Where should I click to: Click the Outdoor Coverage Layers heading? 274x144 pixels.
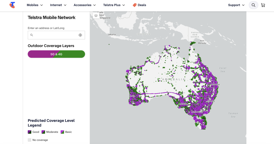click(51, 46)
